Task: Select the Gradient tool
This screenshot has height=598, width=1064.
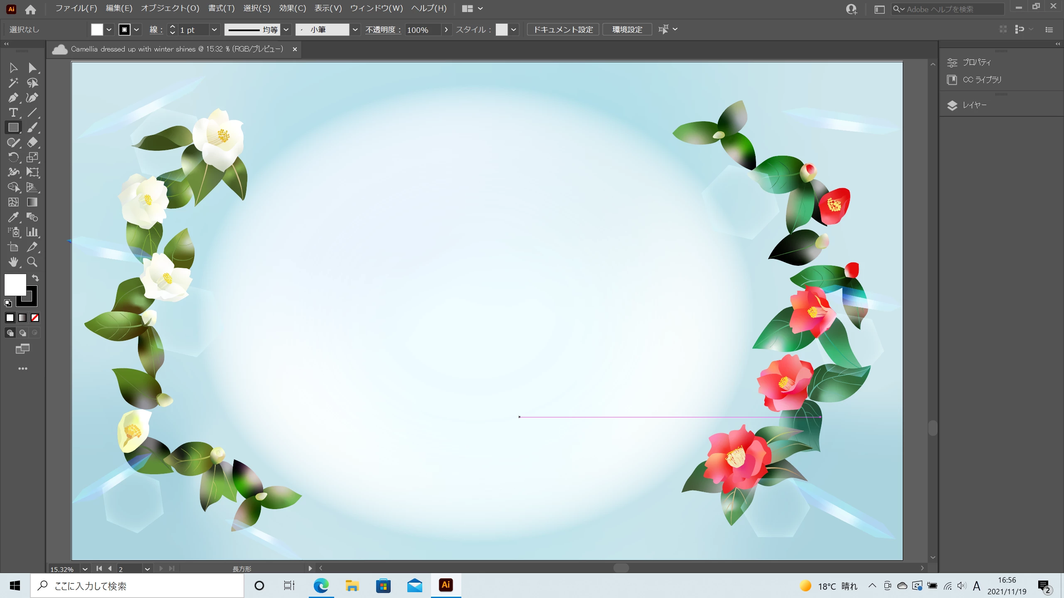Action: click(x=32, y=202)
